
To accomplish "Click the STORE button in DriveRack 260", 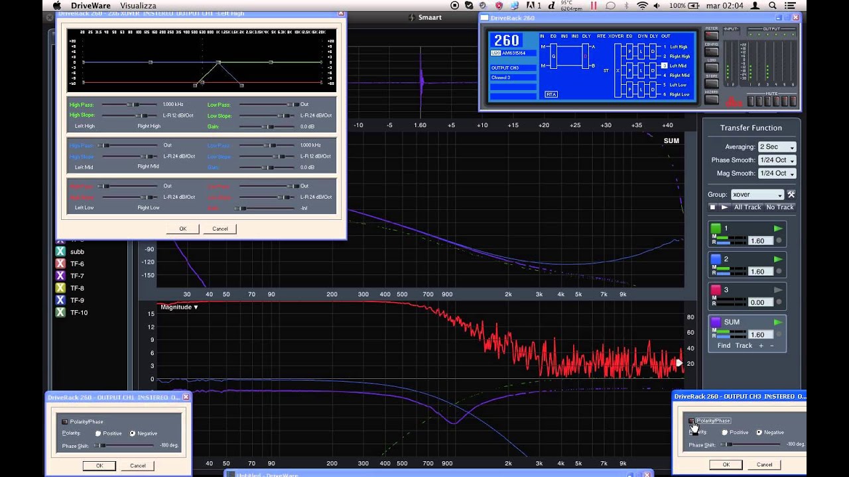I will (x=712, y=83).
